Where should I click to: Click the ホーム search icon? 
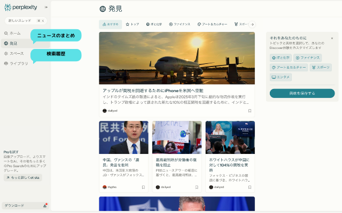(x=6, y=33)
